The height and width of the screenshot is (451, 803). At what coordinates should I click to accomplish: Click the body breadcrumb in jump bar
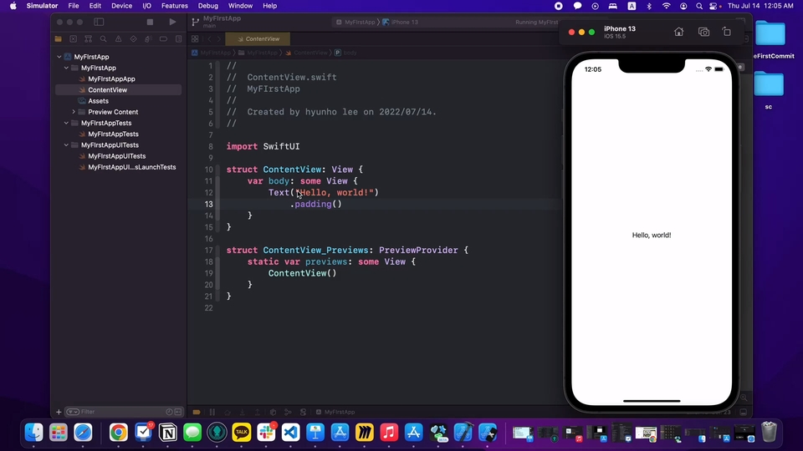tap(345, 53)
